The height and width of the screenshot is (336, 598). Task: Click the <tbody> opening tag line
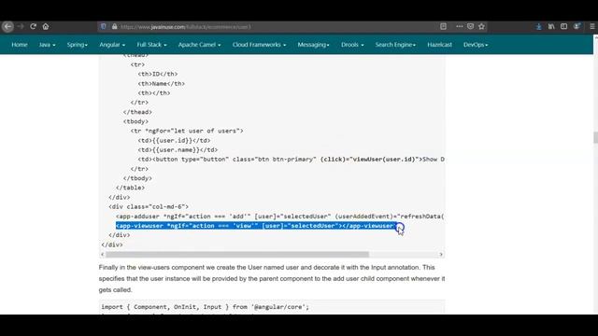tap(135, 121)
